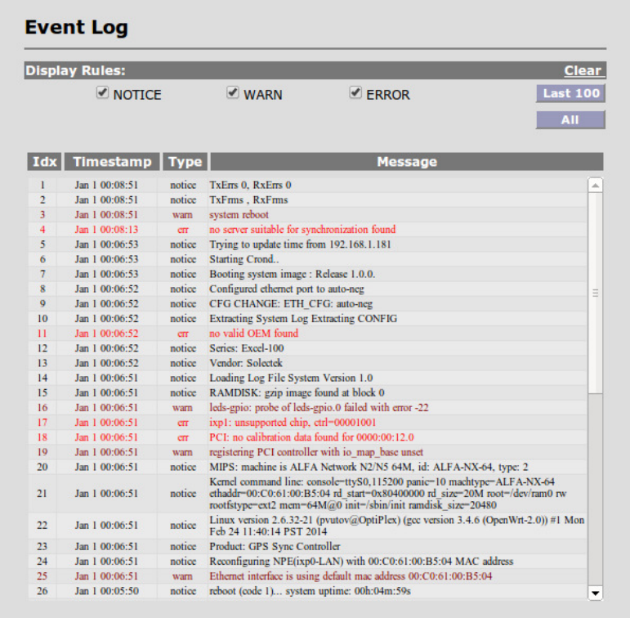Select 'TxErrs 0, RxErrs 0' message

pos(250,185)
